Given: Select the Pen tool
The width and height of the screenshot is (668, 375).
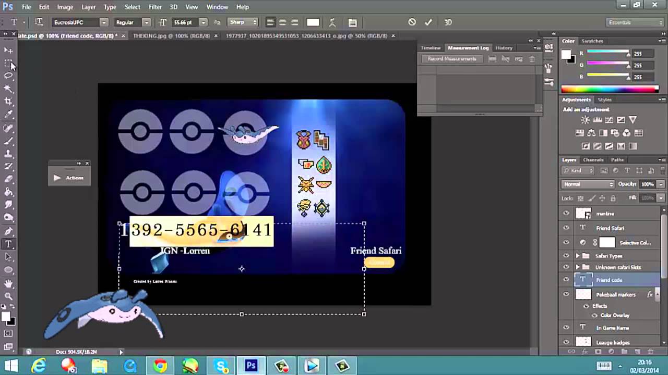Looking at the screenshot, I should tap(8, 231).
